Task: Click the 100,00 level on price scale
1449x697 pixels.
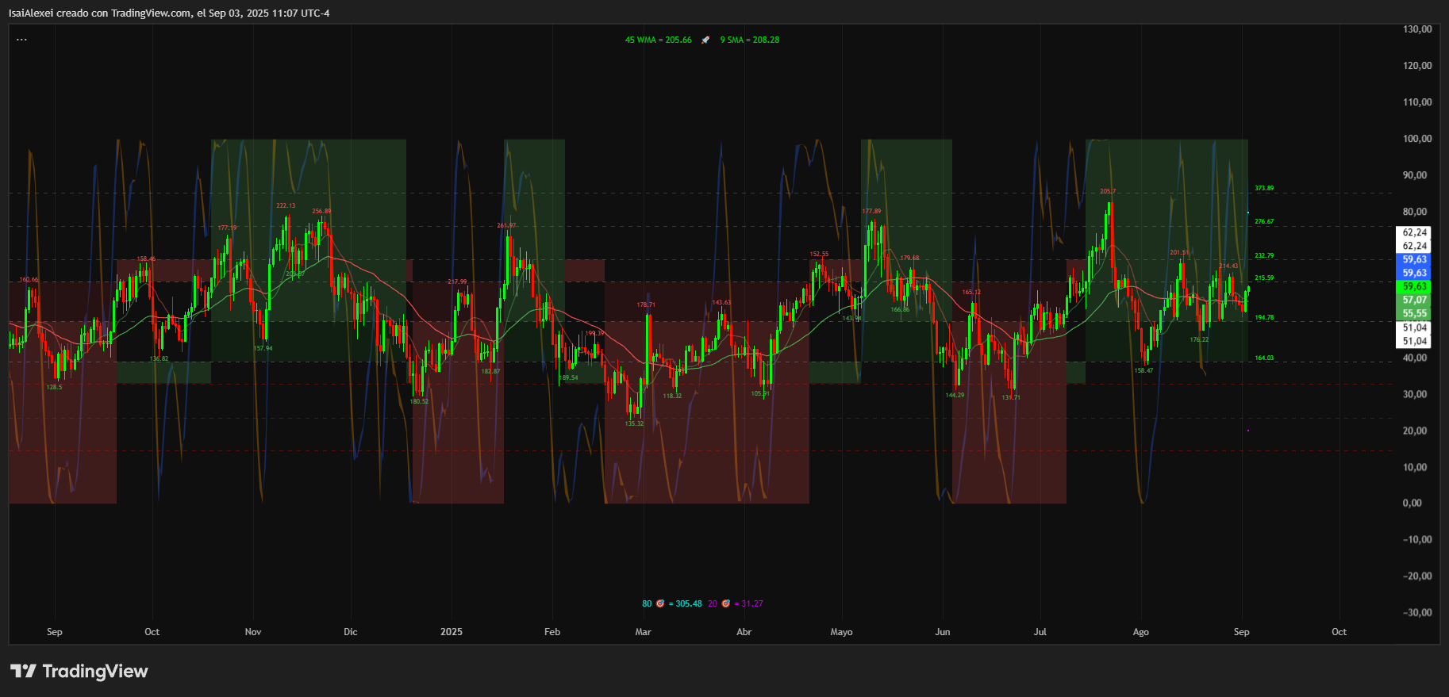Action: [1416, 139]
